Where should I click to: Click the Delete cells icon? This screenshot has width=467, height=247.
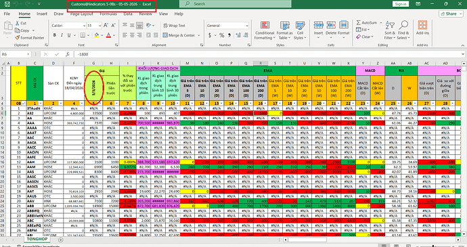pos(331,25)
